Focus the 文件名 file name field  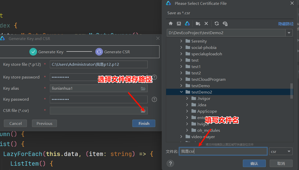pyautogui.click(x=223, y=151)
